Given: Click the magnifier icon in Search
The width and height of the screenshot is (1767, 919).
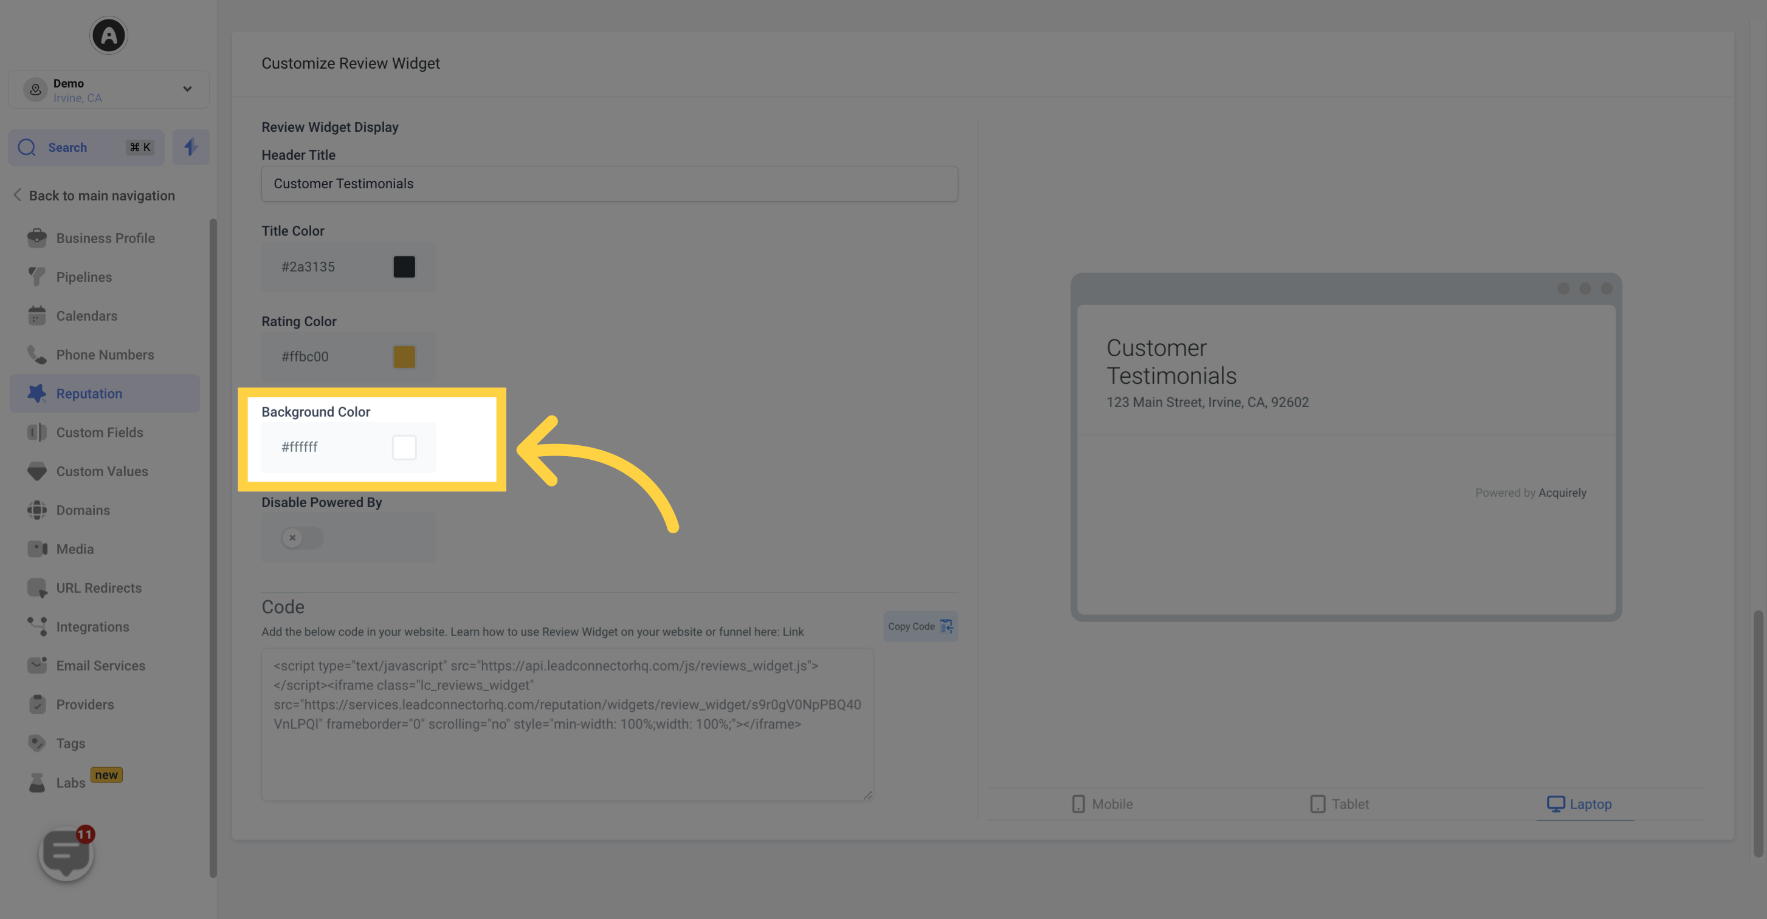Looking at the screenshot, I should pyautogui.click(x=27, y=148).
